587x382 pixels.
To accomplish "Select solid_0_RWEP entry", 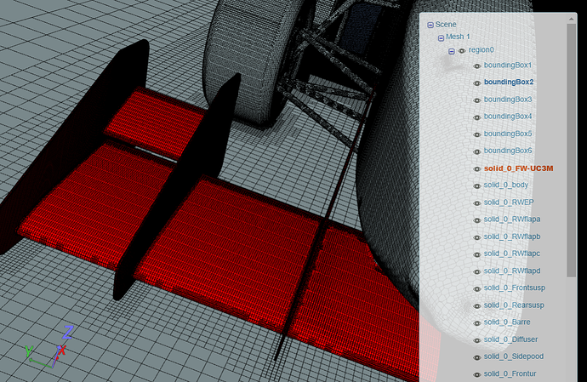I will coord(509,202).
